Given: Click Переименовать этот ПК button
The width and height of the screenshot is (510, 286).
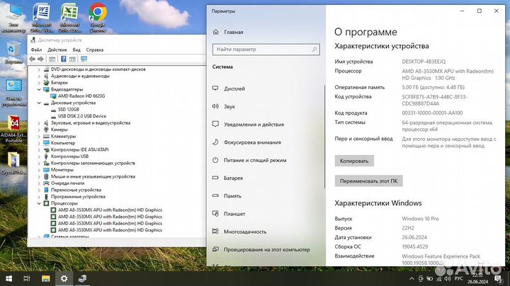Looking at the screenshot, I should coord(368,181).
